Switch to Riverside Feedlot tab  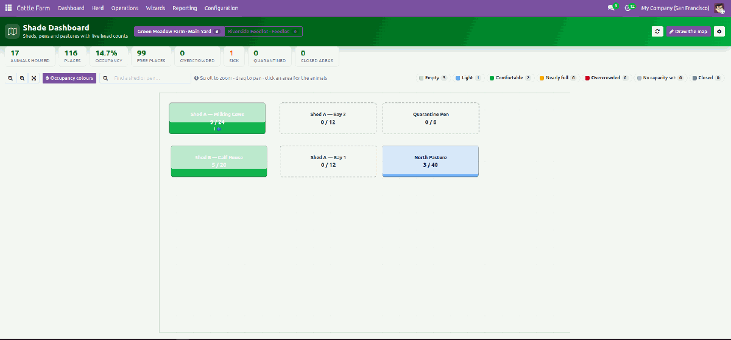[263, 31]
